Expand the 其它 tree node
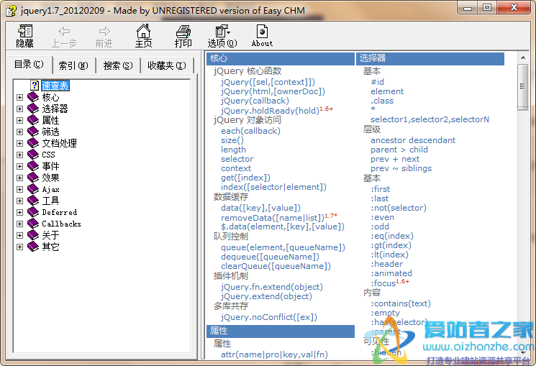536x366 pixels. pos(20,247)
